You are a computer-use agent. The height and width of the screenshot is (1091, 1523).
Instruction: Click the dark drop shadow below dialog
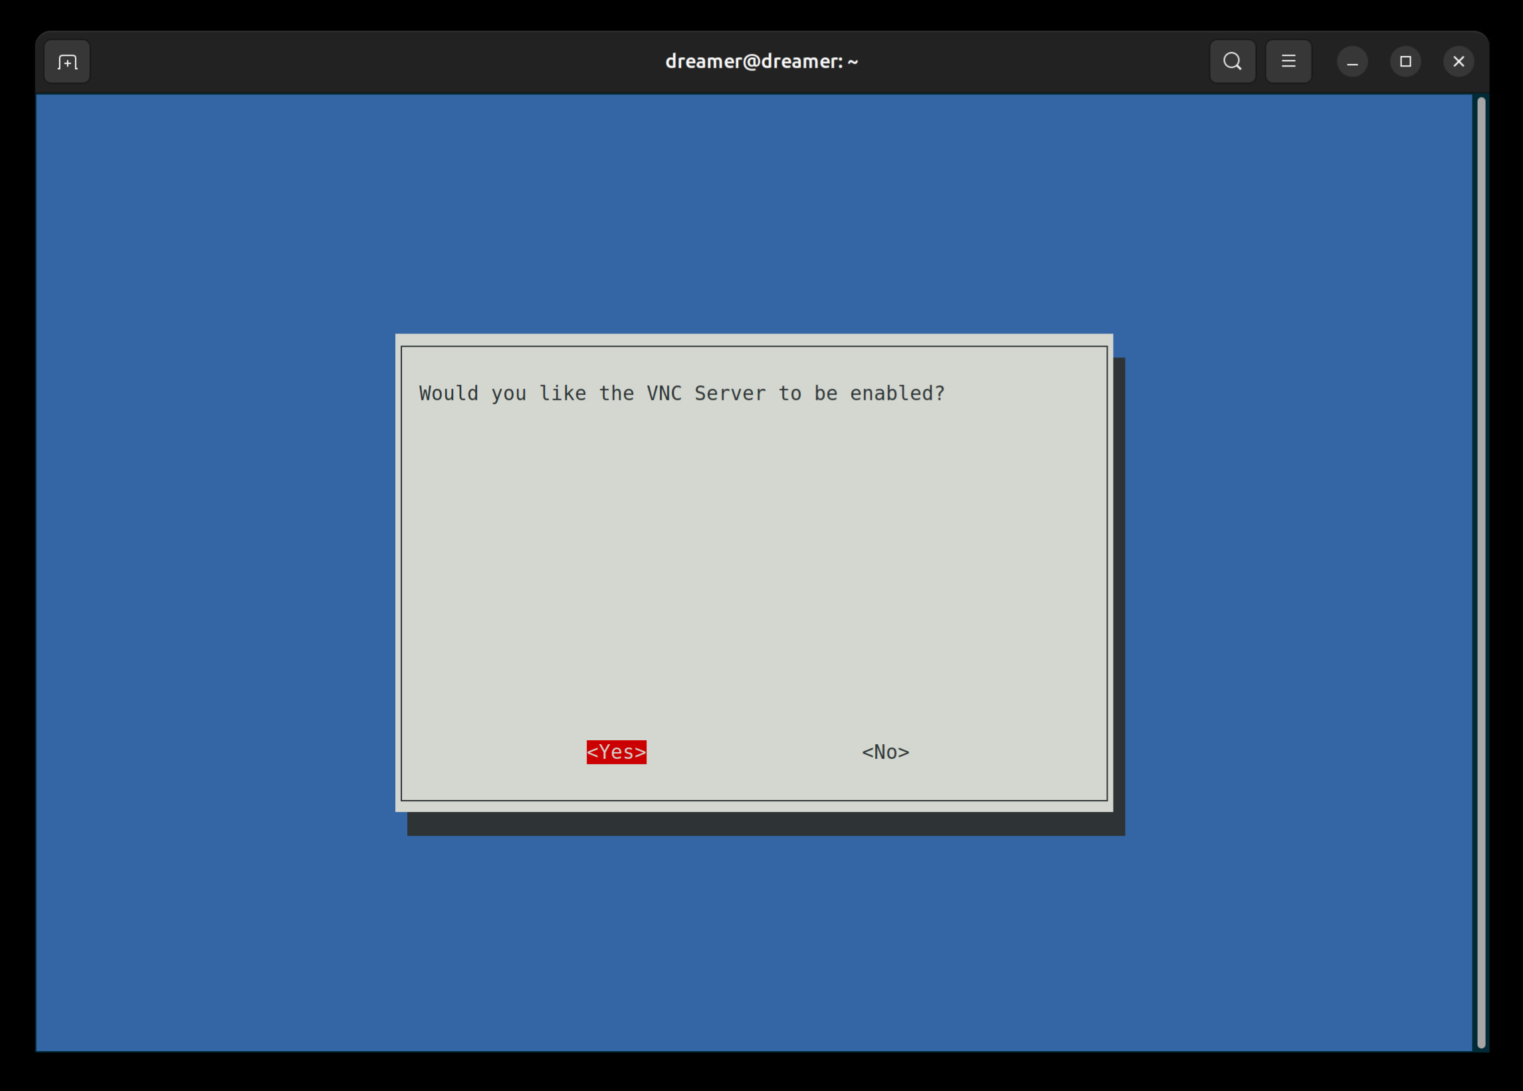pyautogui.click(x=765, y=825)
